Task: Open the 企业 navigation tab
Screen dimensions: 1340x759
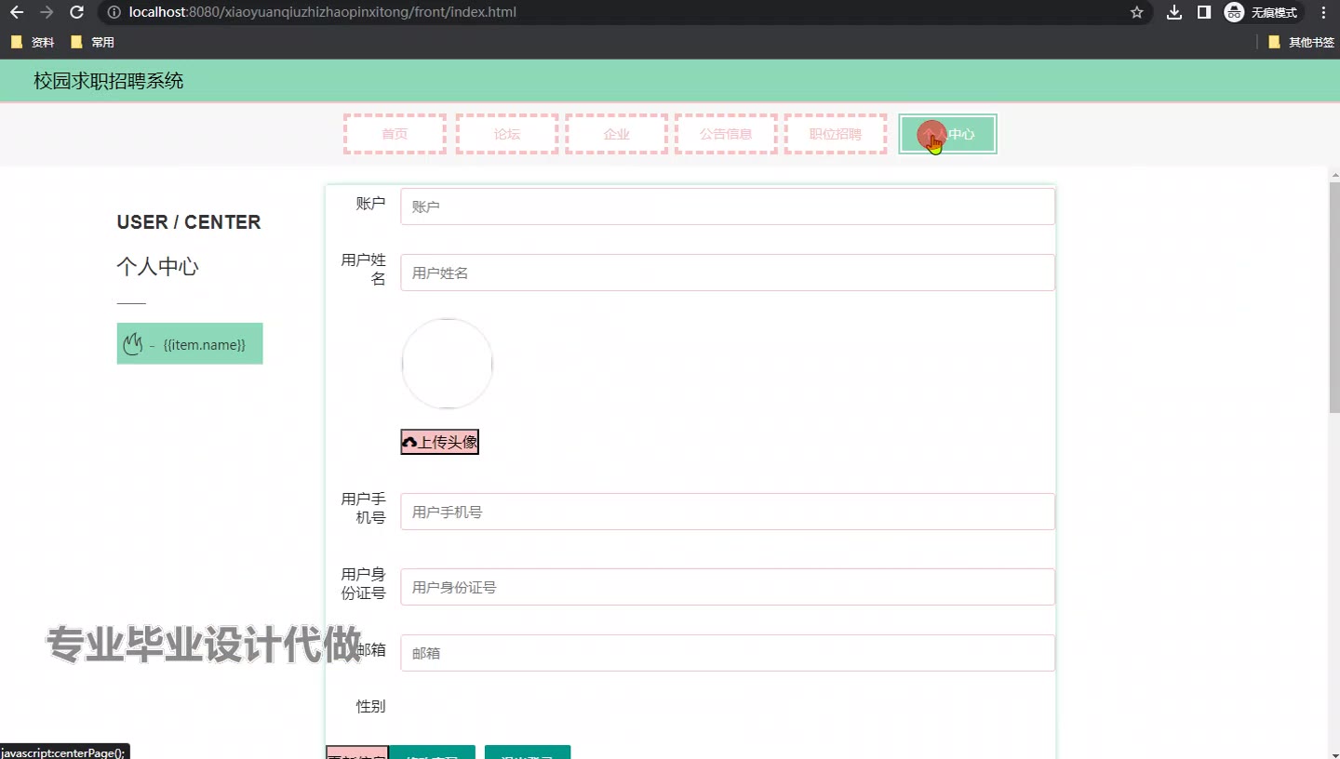Action: [616, 134]
